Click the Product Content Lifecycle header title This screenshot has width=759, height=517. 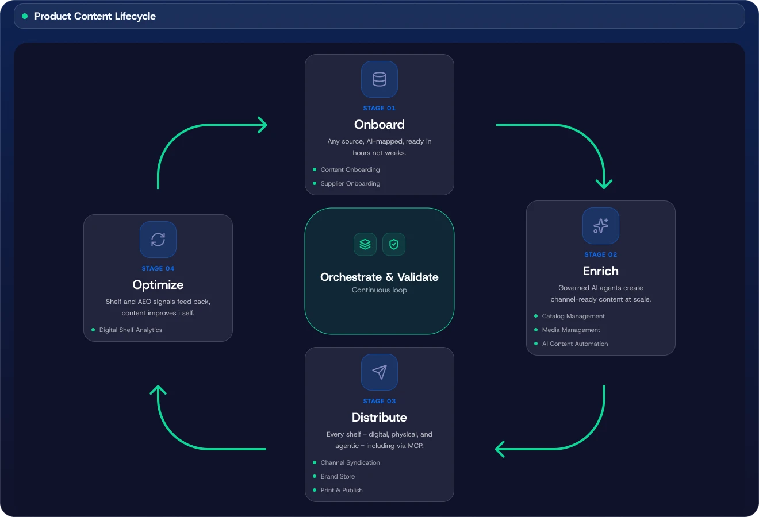[95, 16]
